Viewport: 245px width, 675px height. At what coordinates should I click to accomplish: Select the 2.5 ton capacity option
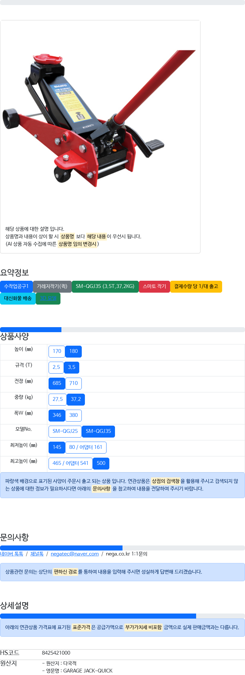(x=56, y=367)
